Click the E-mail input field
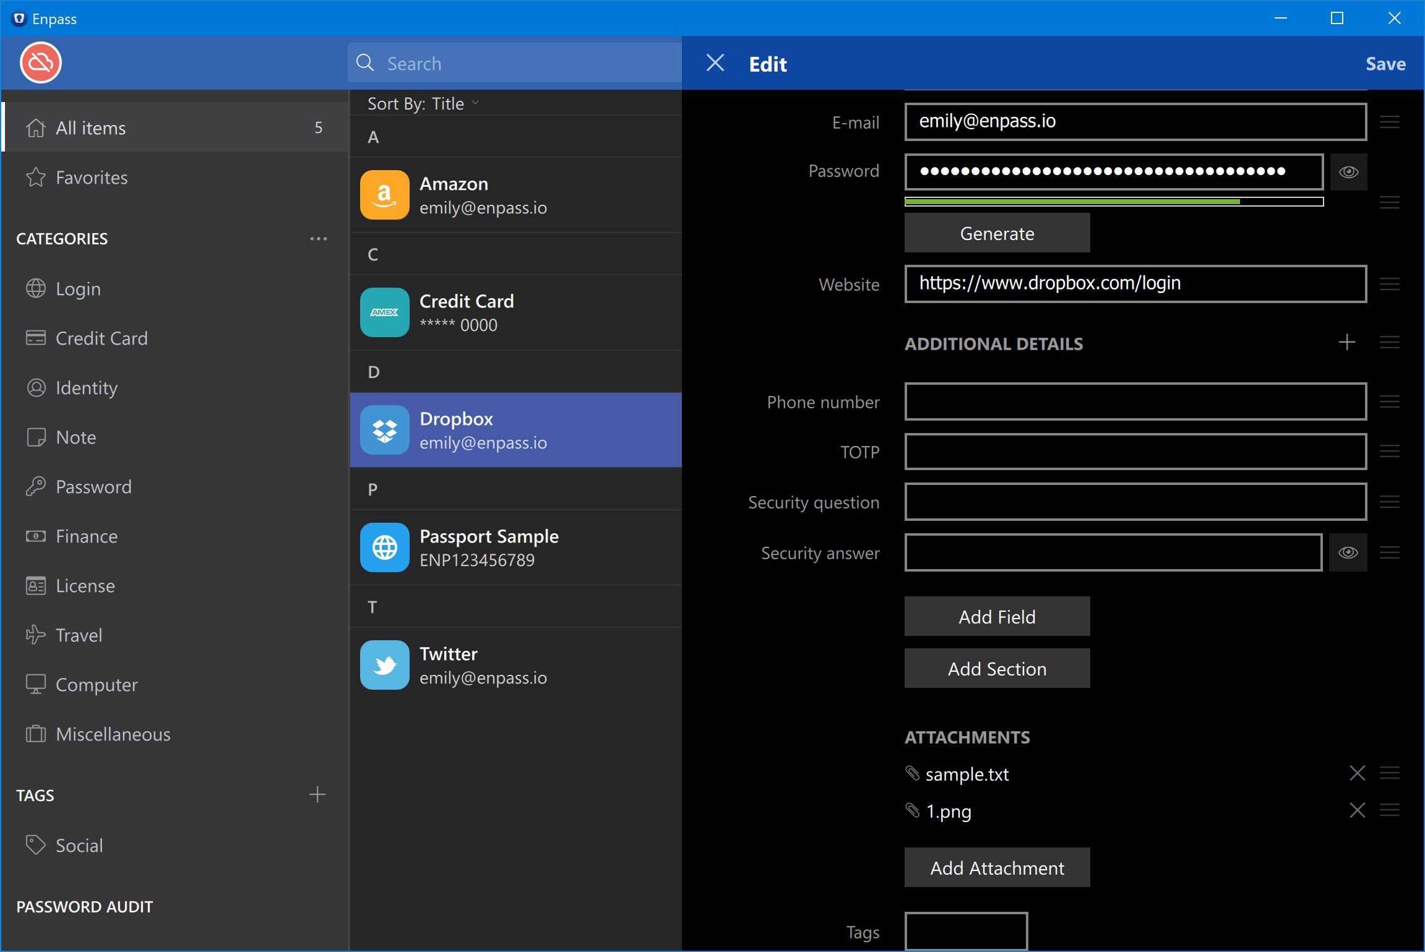The width and height of the screenshot is (1425, 952). click(x=1135, y=121)
